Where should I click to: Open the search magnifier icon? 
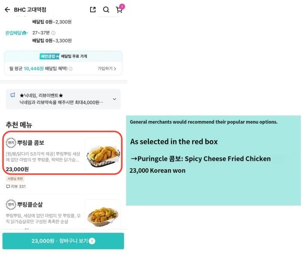106,9
